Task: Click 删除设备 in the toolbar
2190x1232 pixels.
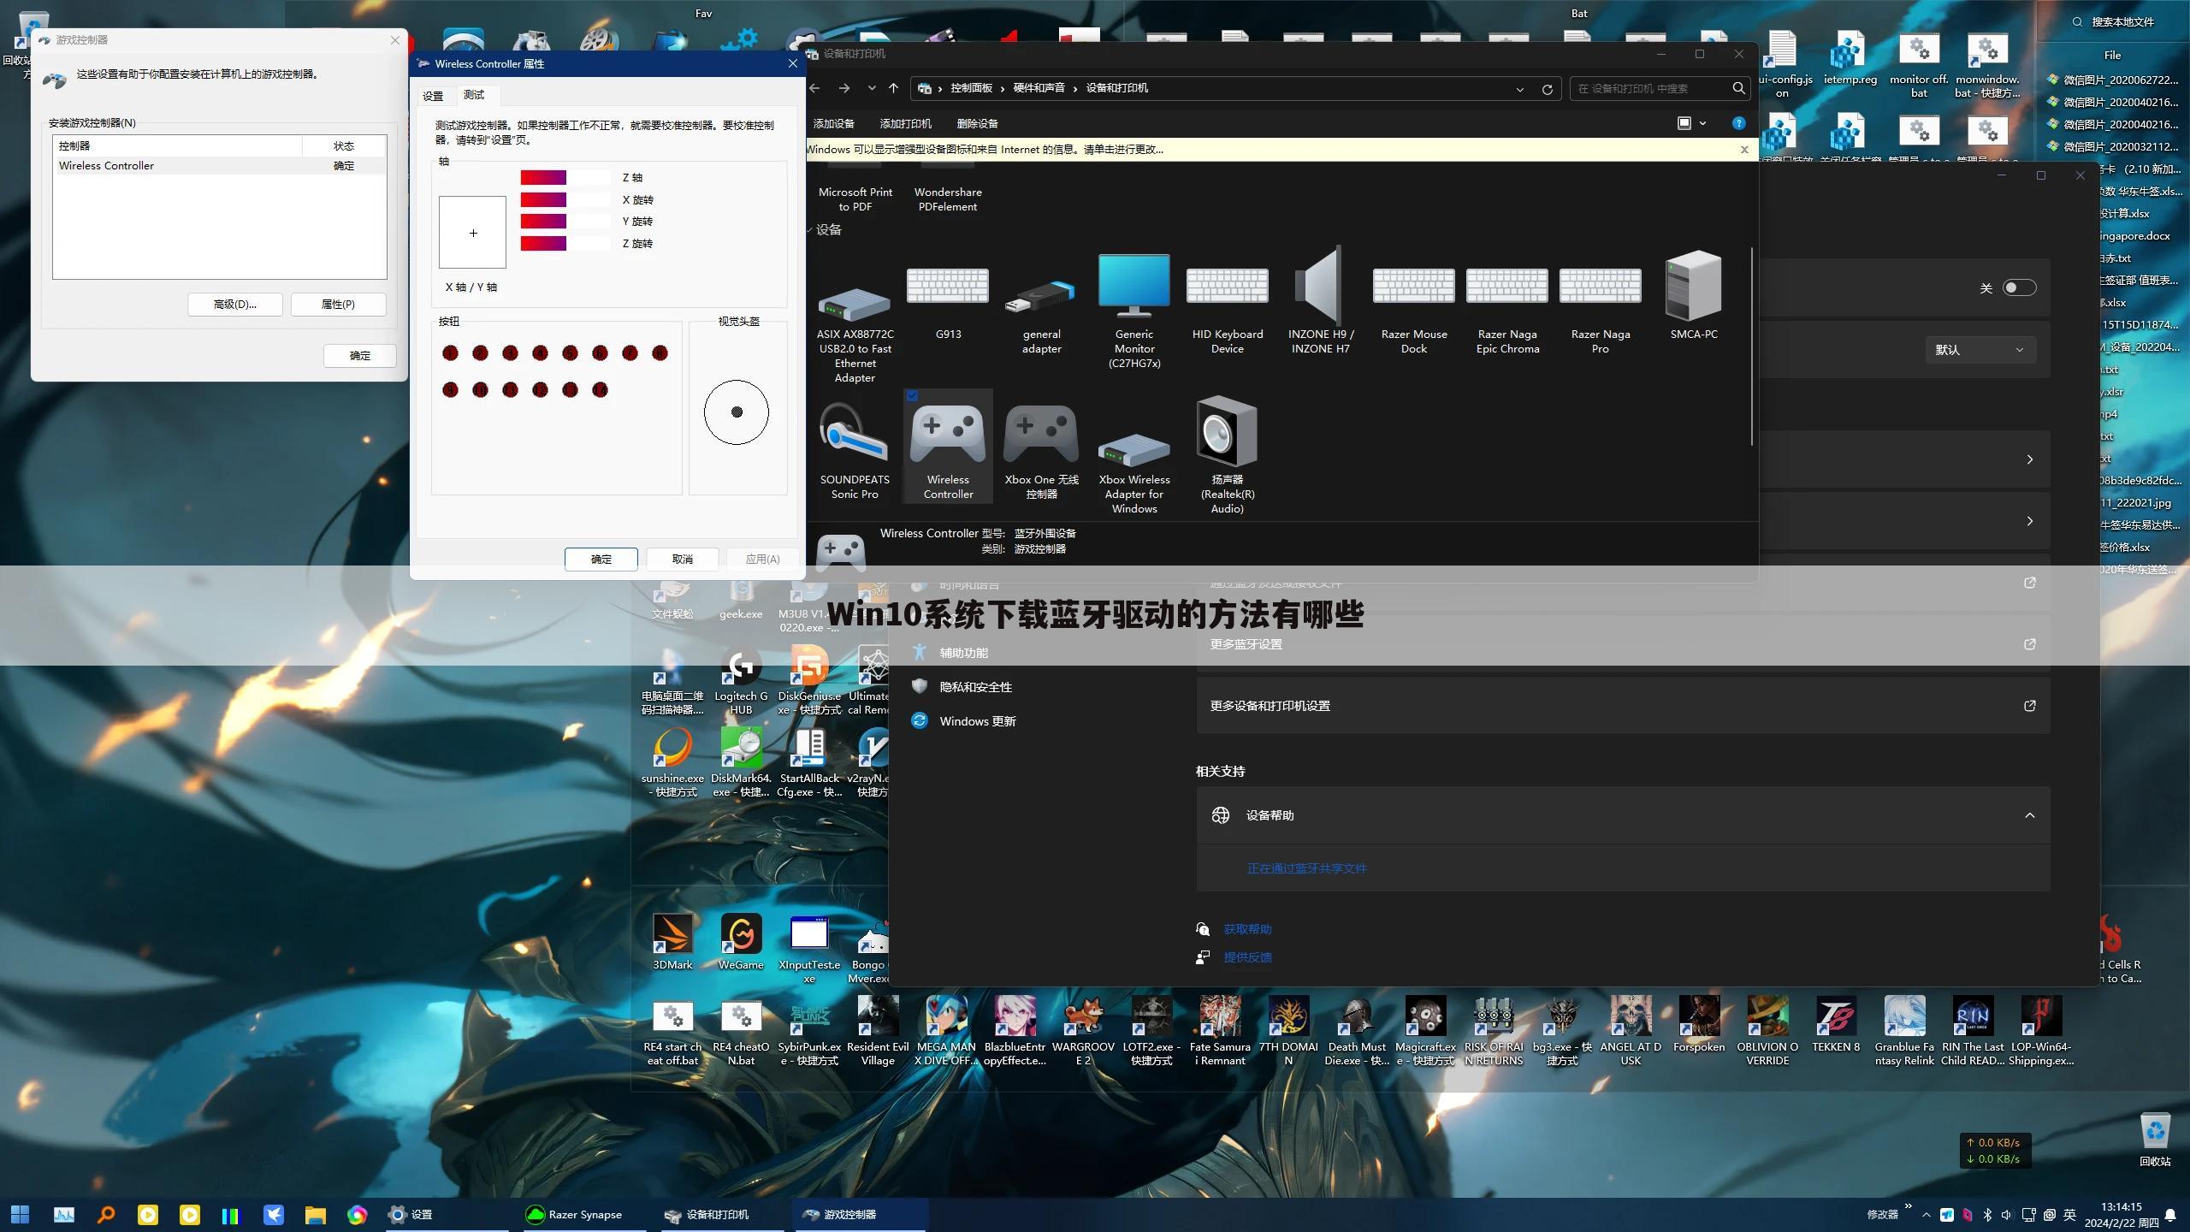Action: (977, 123)
